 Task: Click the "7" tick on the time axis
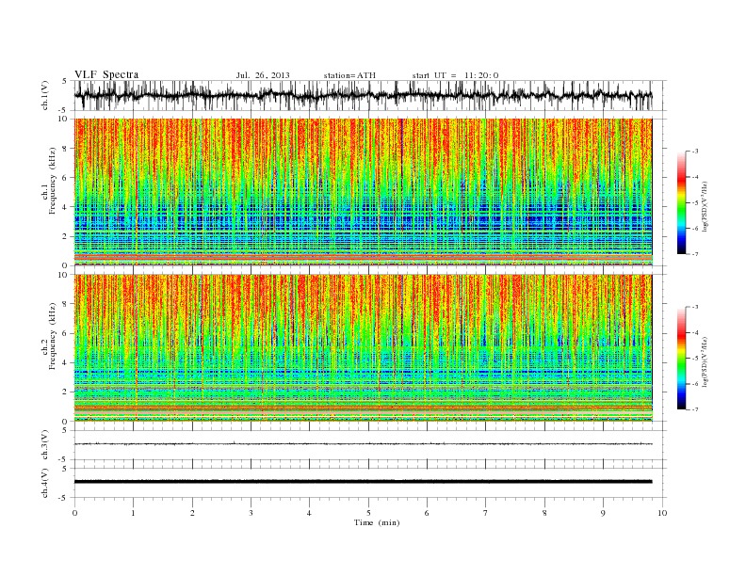(485, 513)
